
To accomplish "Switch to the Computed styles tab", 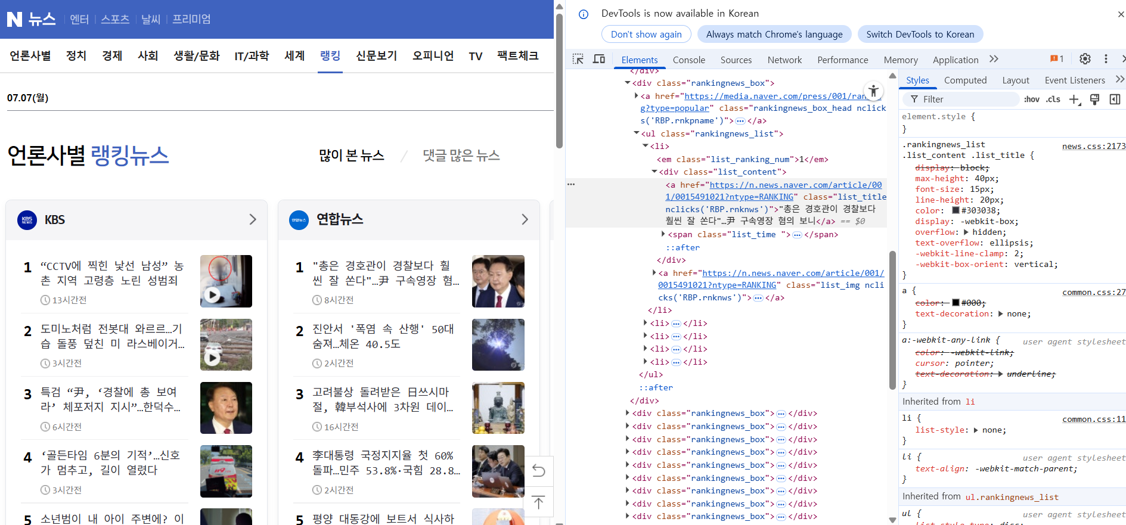I will click(966, 80).
